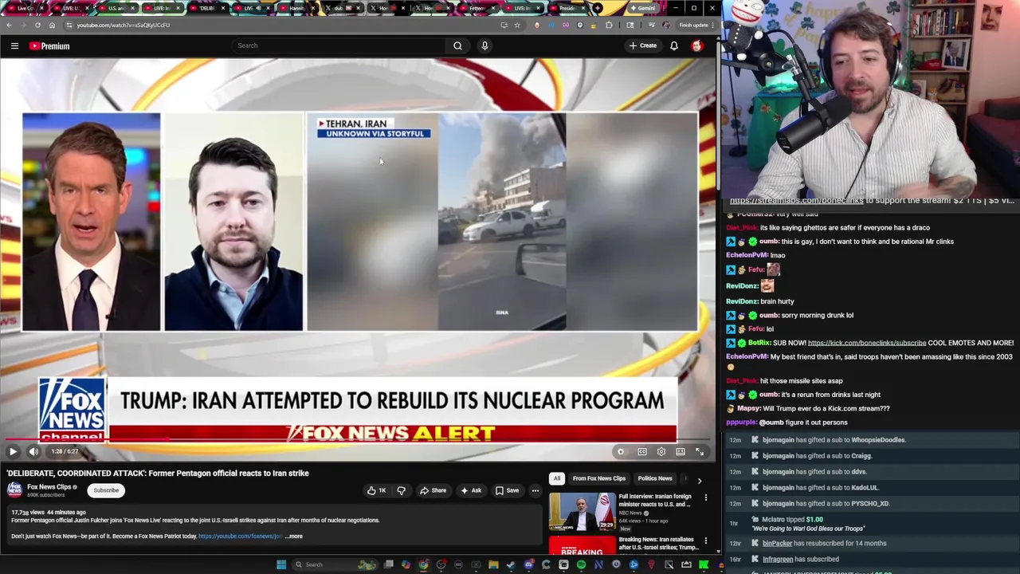Viewport: 1020px width, 574px height.
Task: Mute the video player volume
Action: tap(33, 451)
